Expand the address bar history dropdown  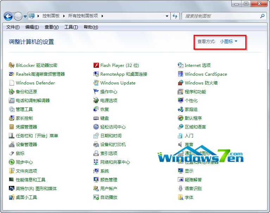(167, 16)
